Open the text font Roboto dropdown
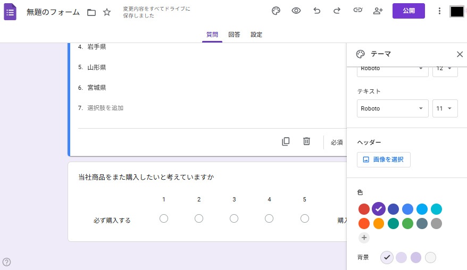This screenshot has height=270, width=467. [393, 108]
